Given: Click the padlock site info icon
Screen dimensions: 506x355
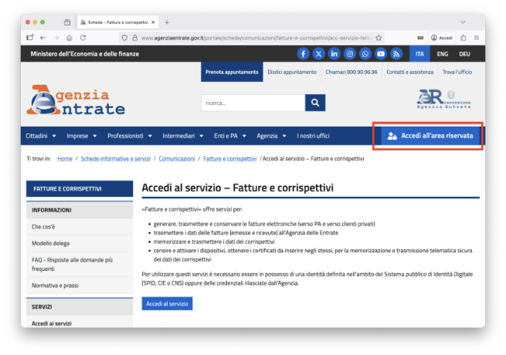Looking at the screenshot, I should tap(135, 38).
